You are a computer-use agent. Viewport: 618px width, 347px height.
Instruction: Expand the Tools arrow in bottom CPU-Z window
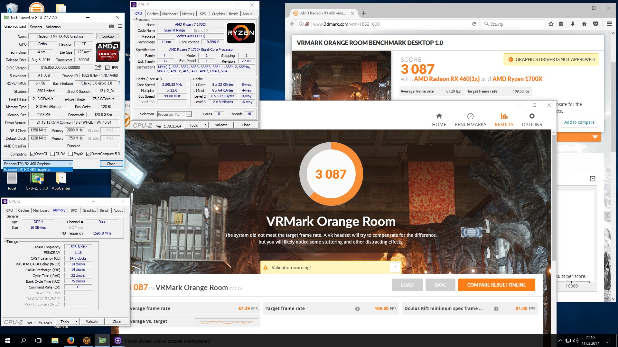pyautogui.click(x=76, y=322)
